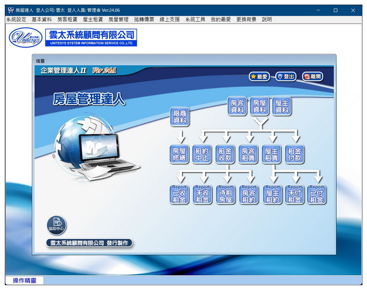This screenshot has width=367, height=290.
Task: Click the 離開 exit button
Action: pos(312,76)
